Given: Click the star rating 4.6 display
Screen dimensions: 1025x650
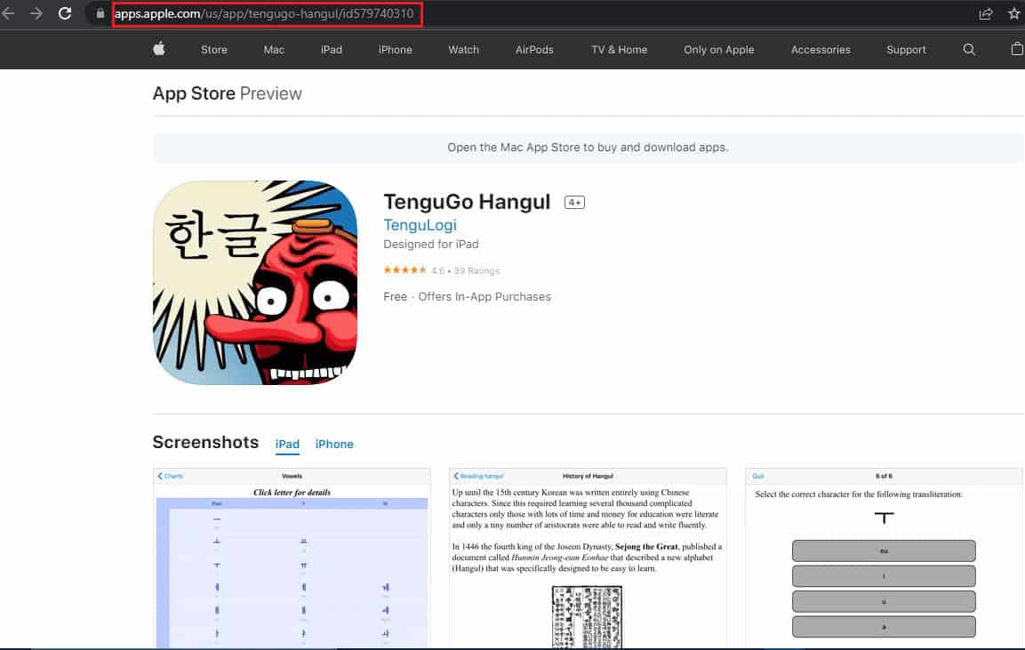Looking at the screenshot, I should pyautogui.click(x=441, y=270).
